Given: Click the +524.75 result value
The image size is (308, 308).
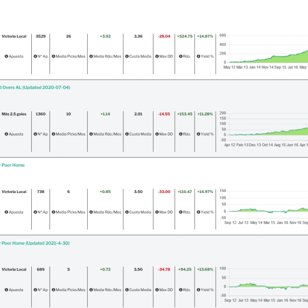Looking at the screenshot, I should 185,36.
